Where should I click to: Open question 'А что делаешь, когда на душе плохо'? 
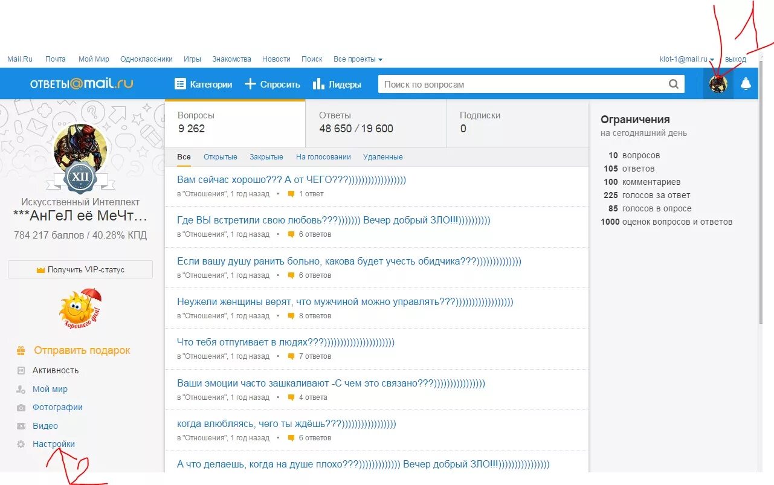(363, 464)
